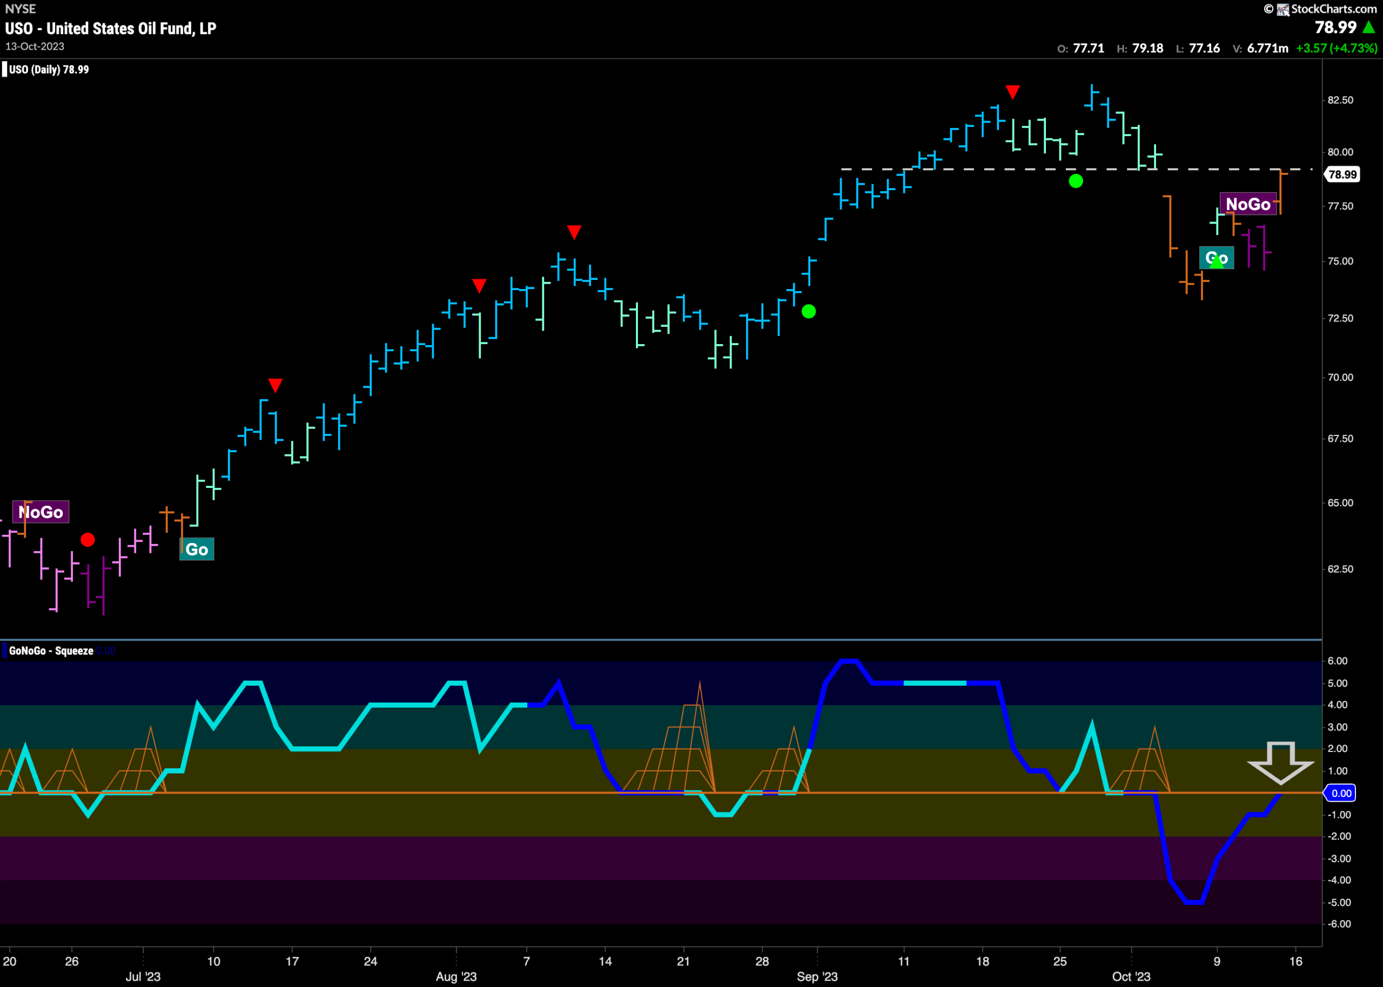Click the green circle below the dashed line
The height and width of the screenshot is (987, 1383).
[1076, 181]
